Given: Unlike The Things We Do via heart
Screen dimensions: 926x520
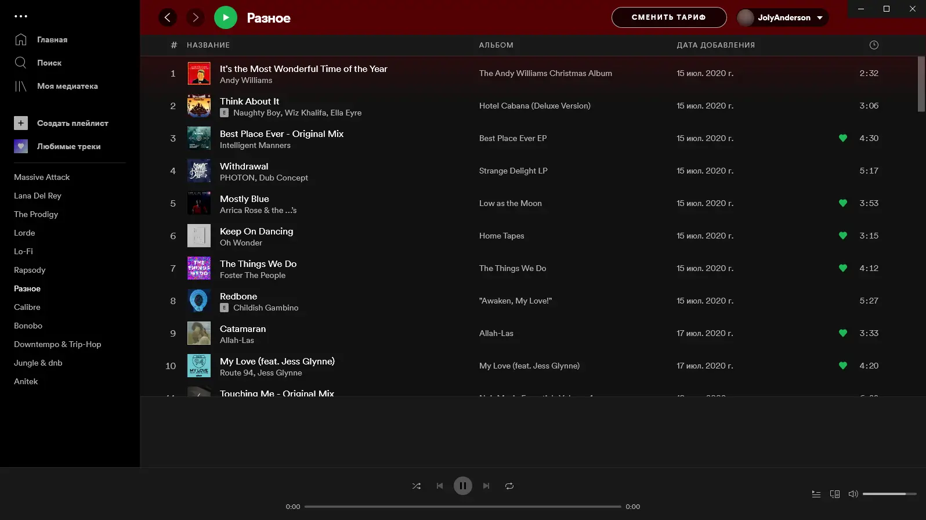Looking at the screenshot, I should coord(843,268).
